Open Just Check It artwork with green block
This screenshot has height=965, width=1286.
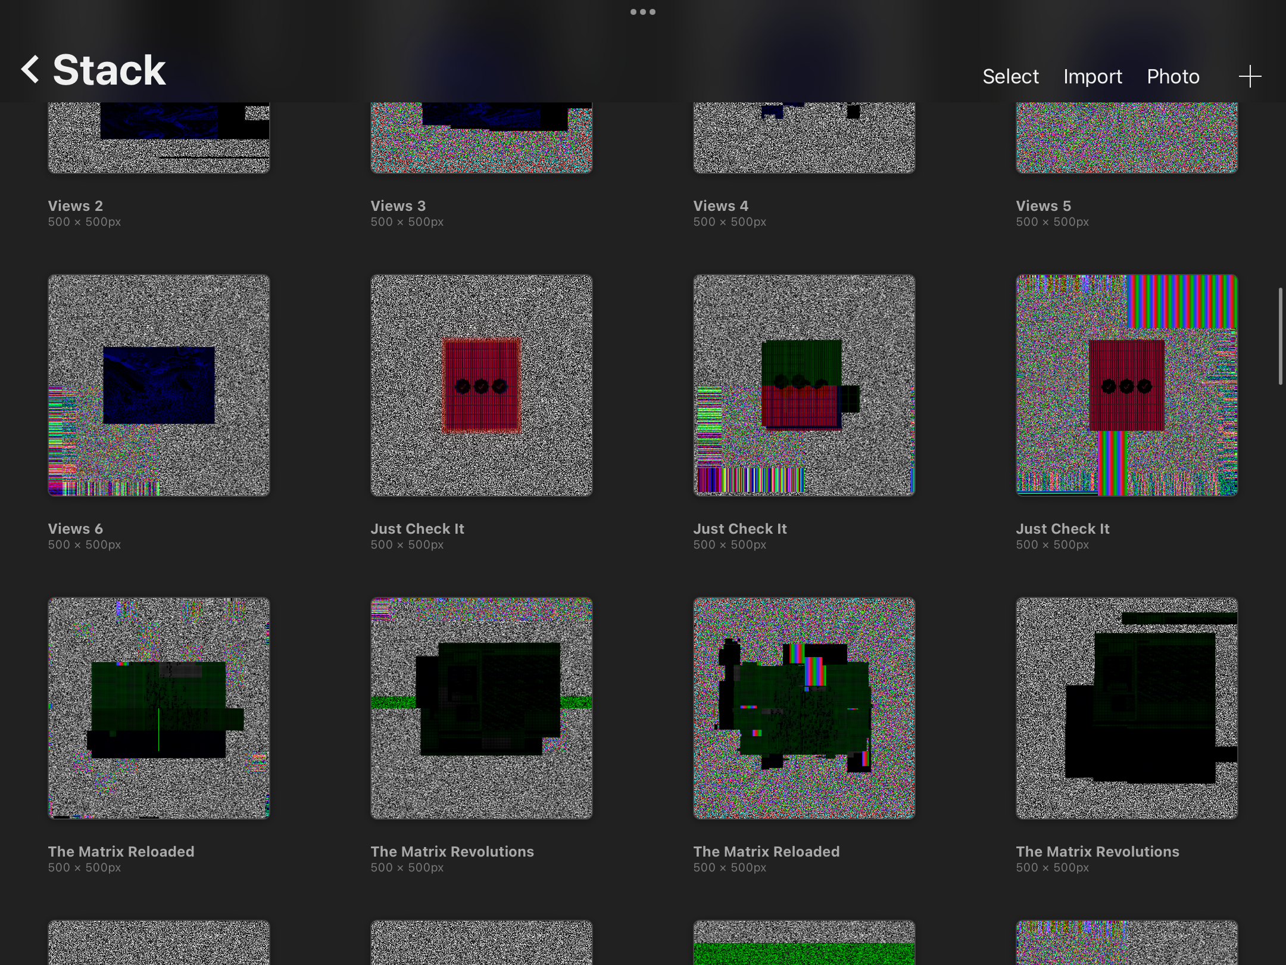click(804, 385)
